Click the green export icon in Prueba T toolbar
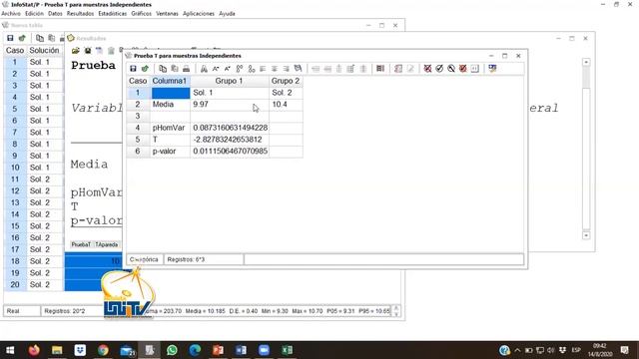The height and width of the screenshot is (359, 639). tap(145, 69)
